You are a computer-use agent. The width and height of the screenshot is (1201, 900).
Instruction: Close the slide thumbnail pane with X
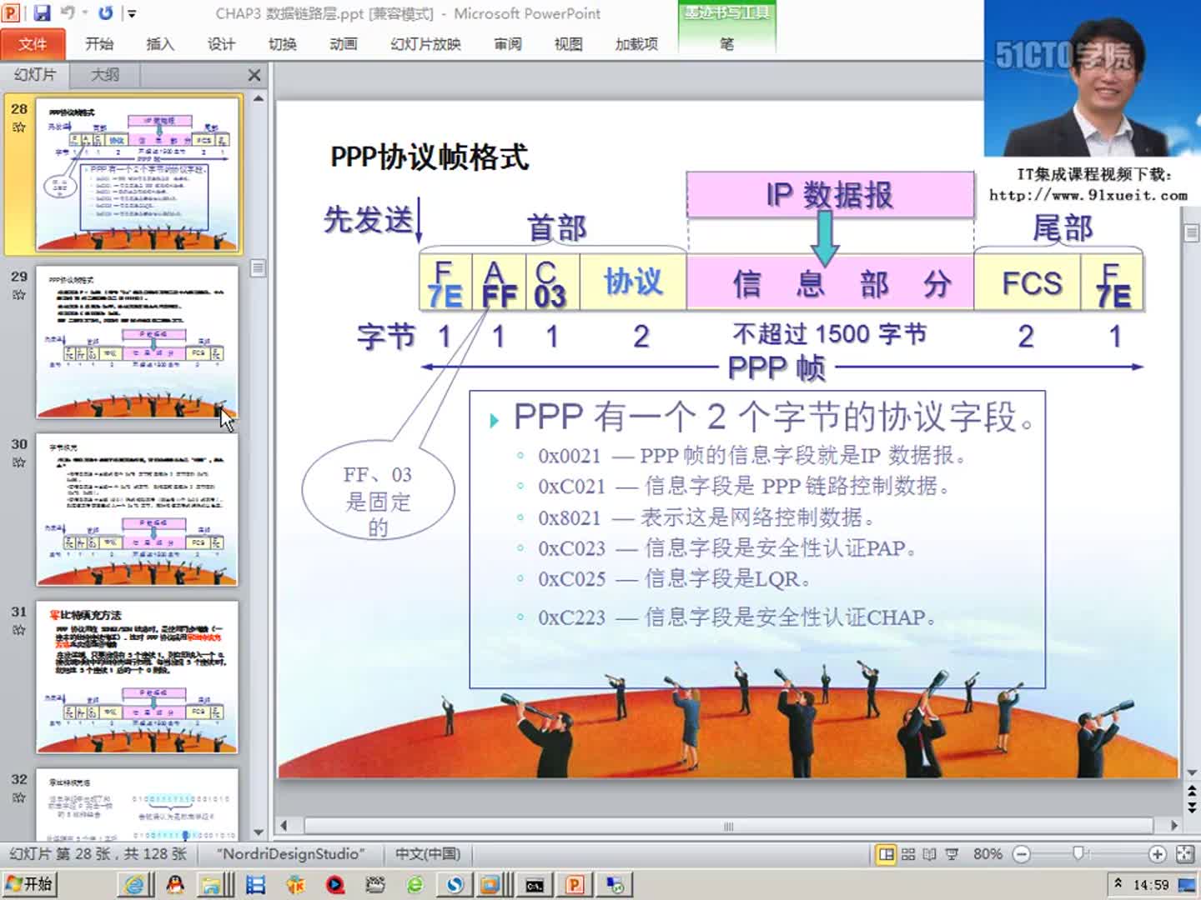click(x=254, y=75)
